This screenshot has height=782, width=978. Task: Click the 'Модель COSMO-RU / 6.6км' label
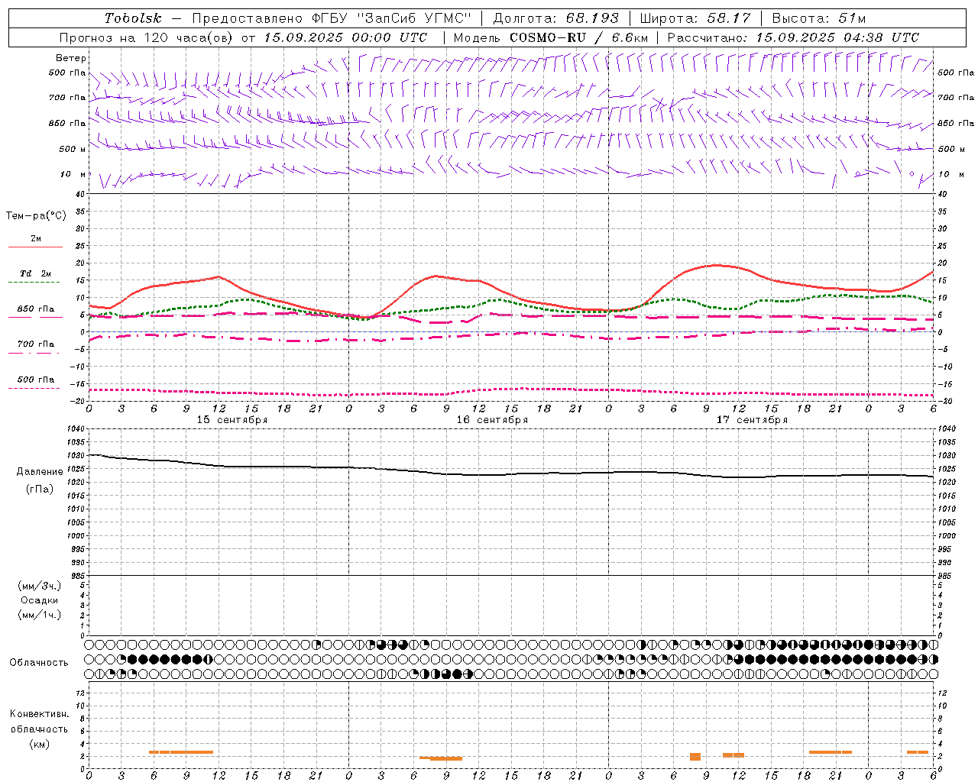tap(551, 37)
